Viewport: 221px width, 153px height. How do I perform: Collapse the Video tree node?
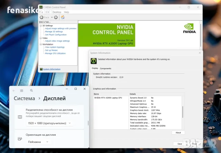[x=41, y=38]
